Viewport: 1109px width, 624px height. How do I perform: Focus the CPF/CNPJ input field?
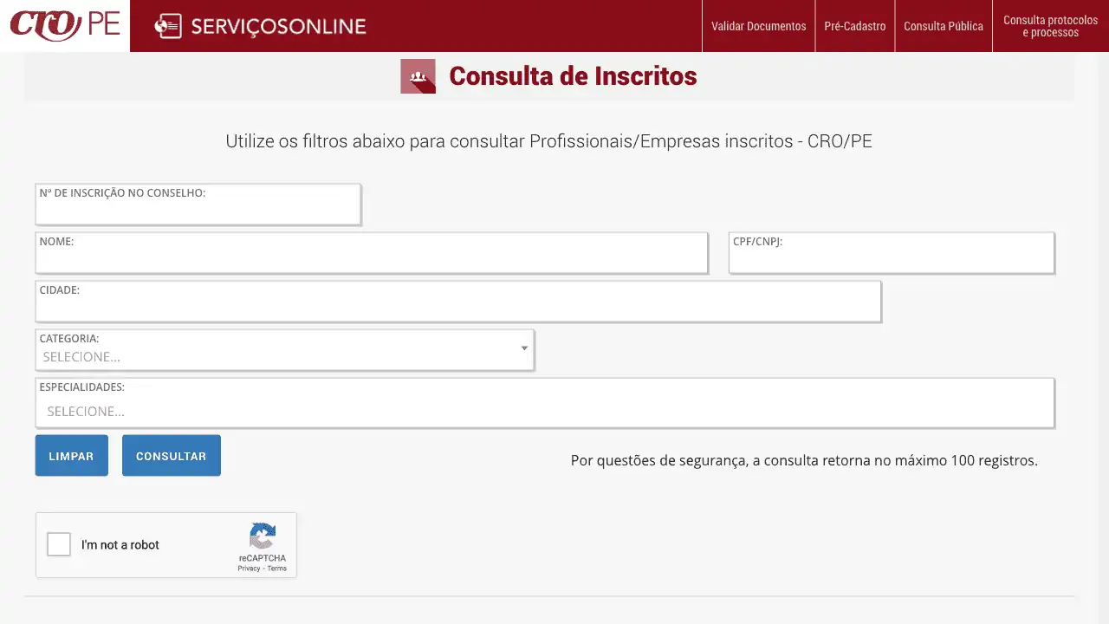point(891,259)
